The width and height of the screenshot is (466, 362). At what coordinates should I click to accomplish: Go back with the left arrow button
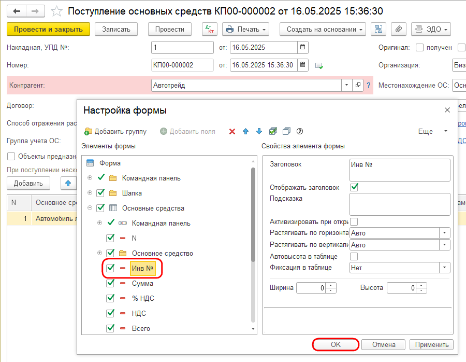[x=17, y=11]
